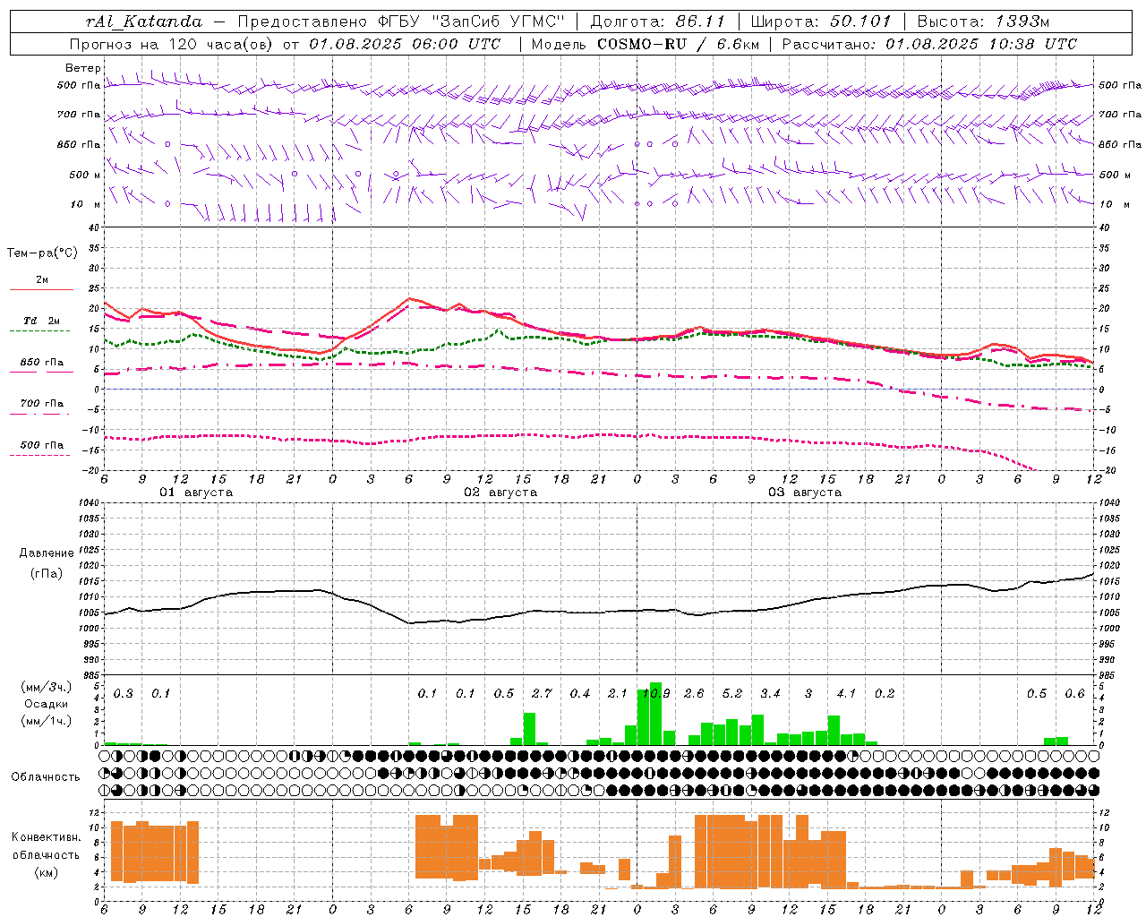This screenshot has height=917, width=1146.
Task: Click the station name rAi_Katanda
Action: (144, 21)
